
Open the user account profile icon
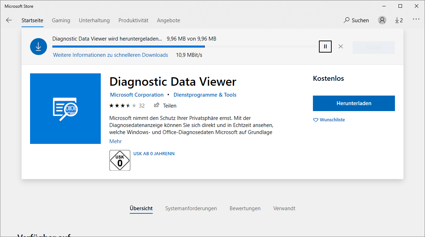click(x=382, y=20)
